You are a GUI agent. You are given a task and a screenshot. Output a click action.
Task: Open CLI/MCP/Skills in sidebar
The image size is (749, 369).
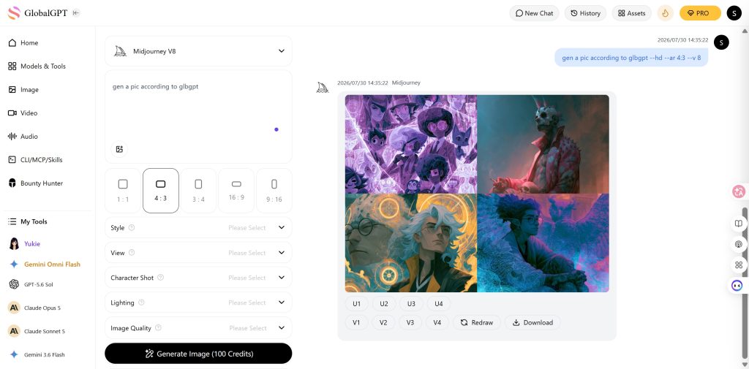click(35, 159)
